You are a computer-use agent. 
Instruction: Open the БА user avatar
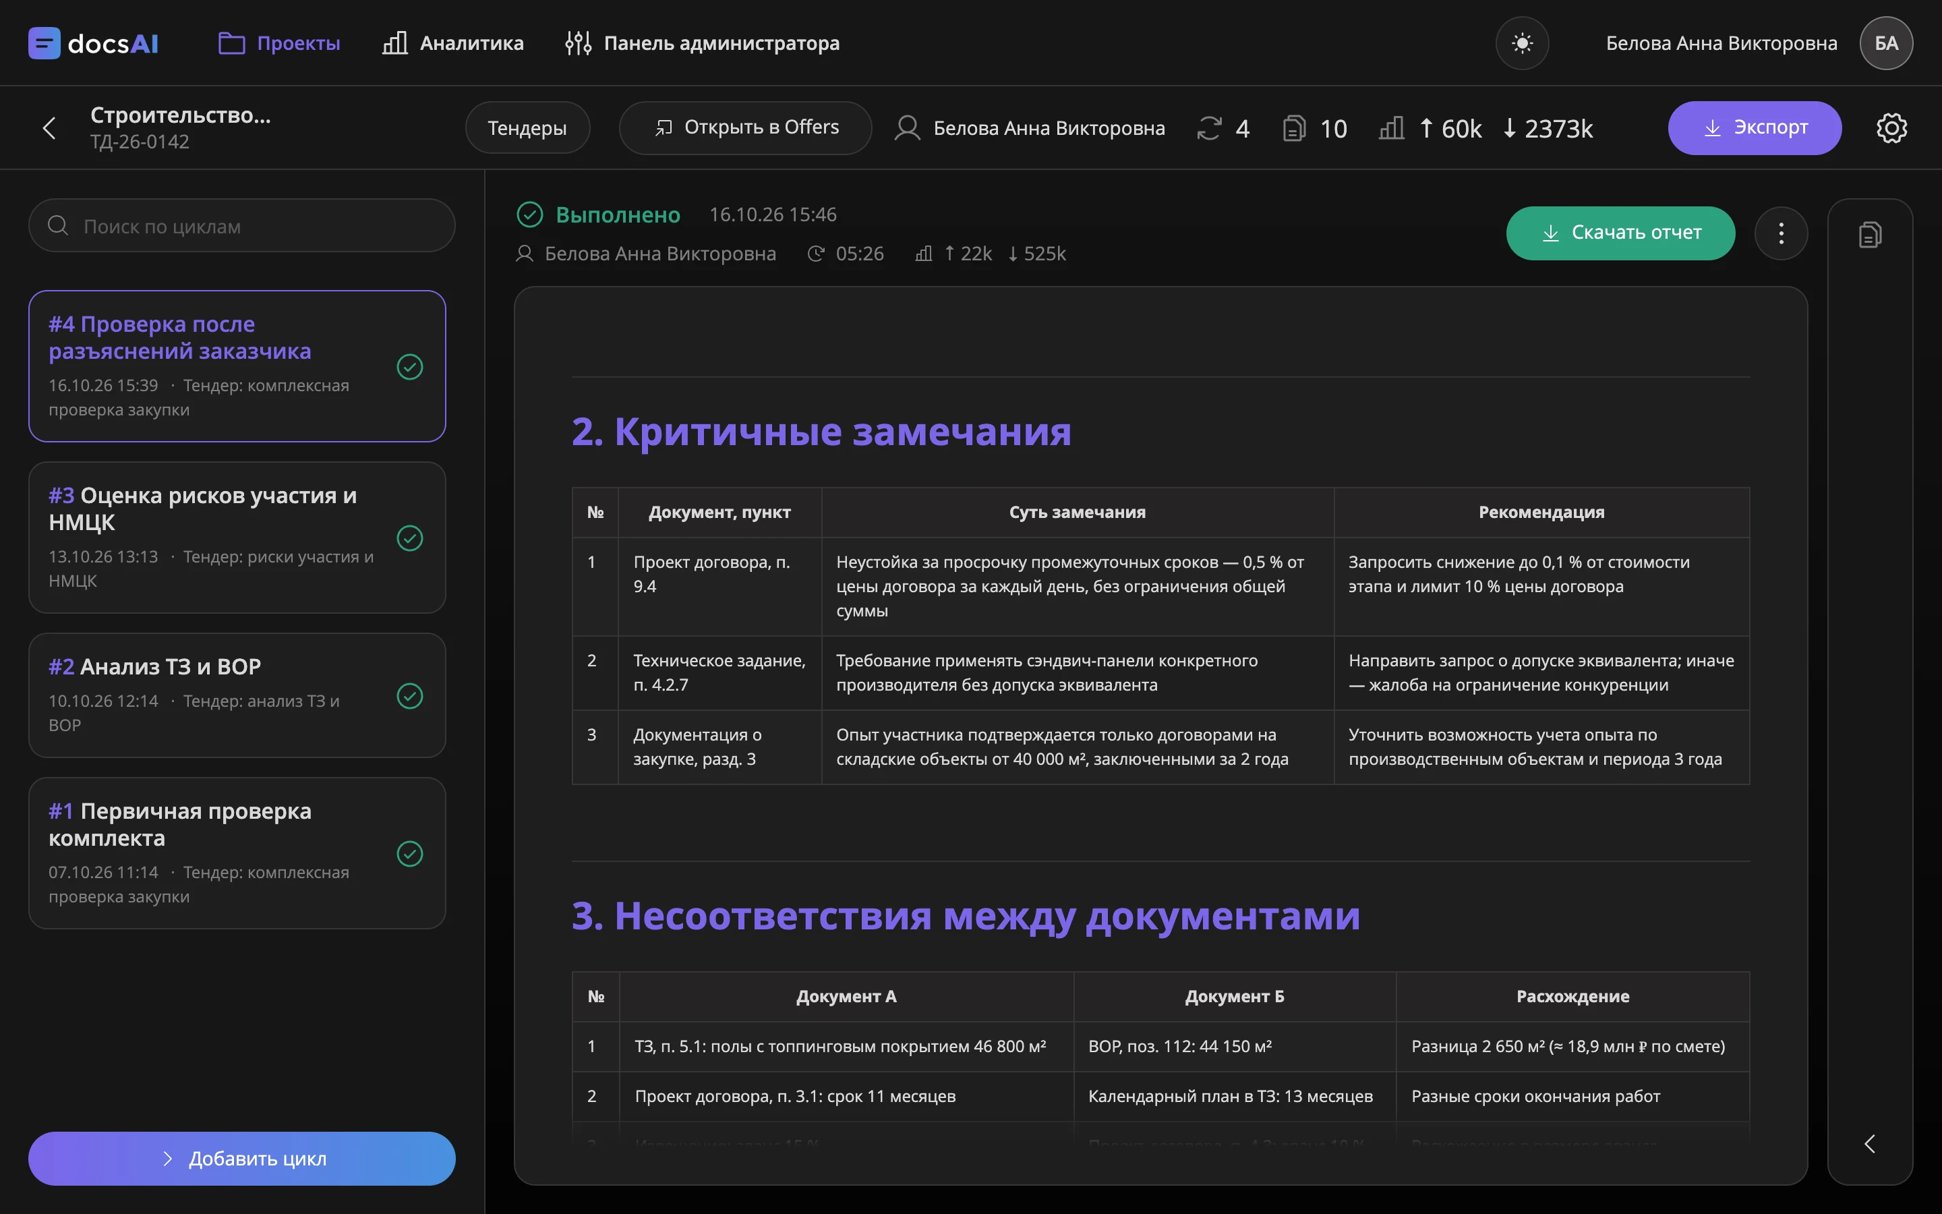click(1886, 43)
